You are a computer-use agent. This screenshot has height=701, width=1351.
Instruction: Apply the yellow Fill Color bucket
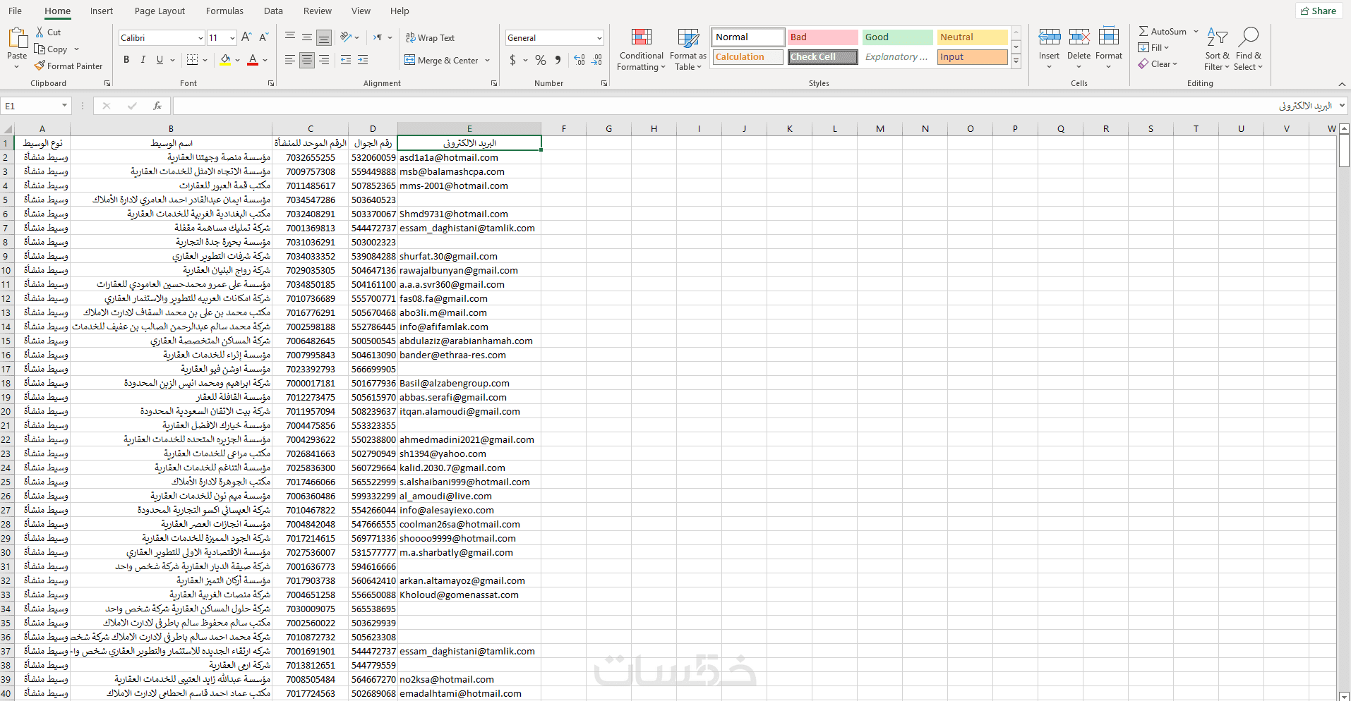(225, 60)
